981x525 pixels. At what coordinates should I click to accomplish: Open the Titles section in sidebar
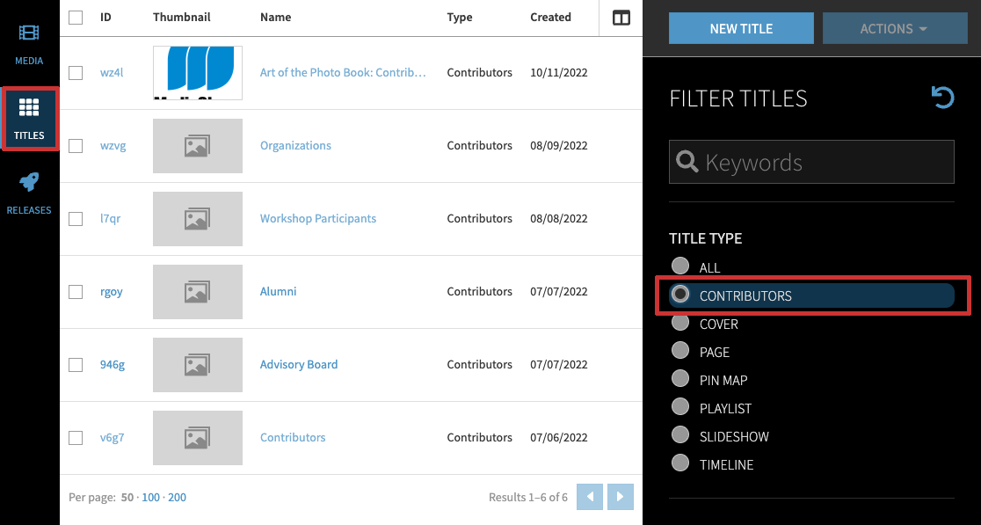tap(29, 119)
